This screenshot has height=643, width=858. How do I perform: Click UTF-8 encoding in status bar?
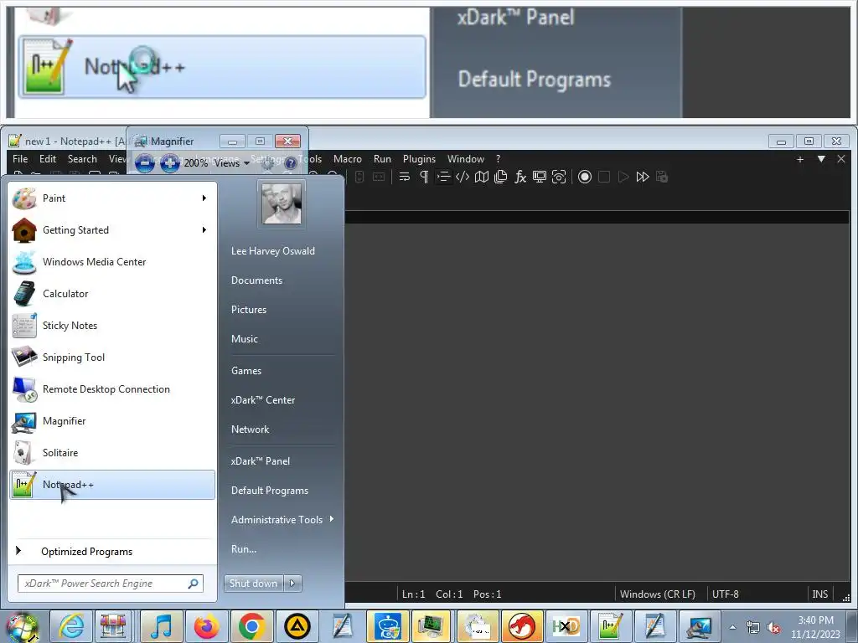pyautogui.click(x=725, y=594)
